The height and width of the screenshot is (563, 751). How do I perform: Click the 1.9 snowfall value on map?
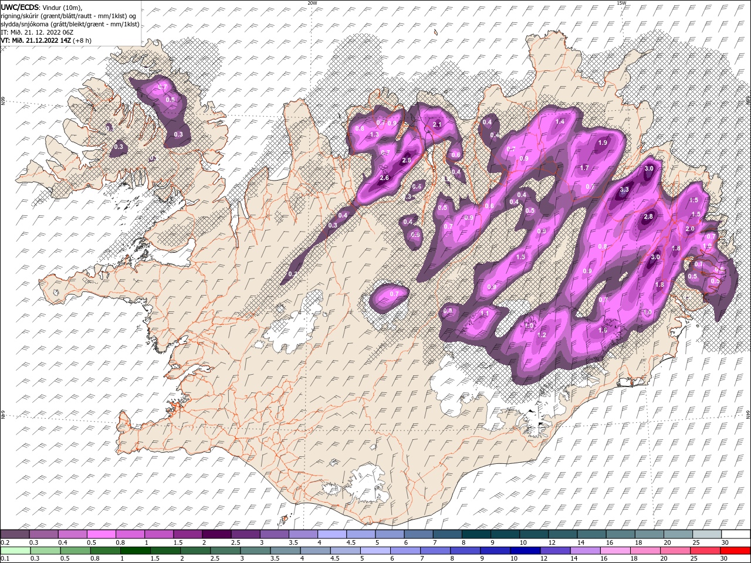click(x=602, y=143)
